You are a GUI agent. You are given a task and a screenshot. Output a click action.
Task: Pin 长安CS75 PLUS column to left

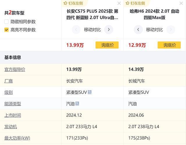coord(73,3)
